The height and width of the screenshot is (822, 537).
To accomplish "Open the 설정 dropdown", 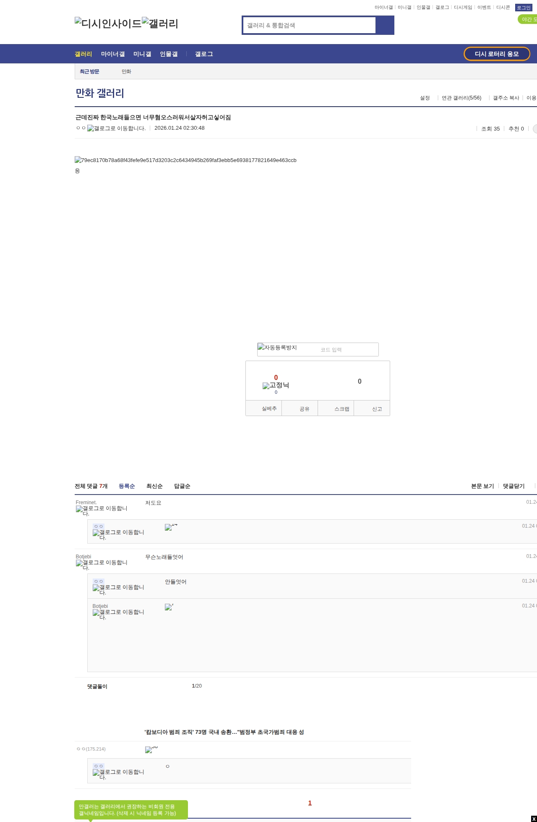I will pyautogui.click(x=425, y=98).
